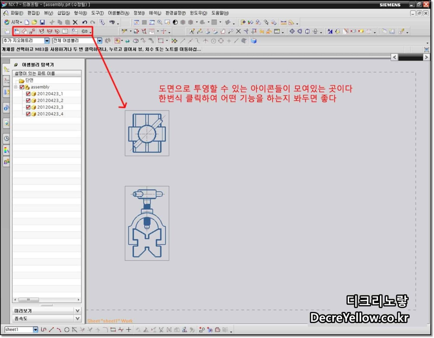Click the blue 3D cube icon
The height and width of the screenshot is (338, 434).
click(254, 41)
